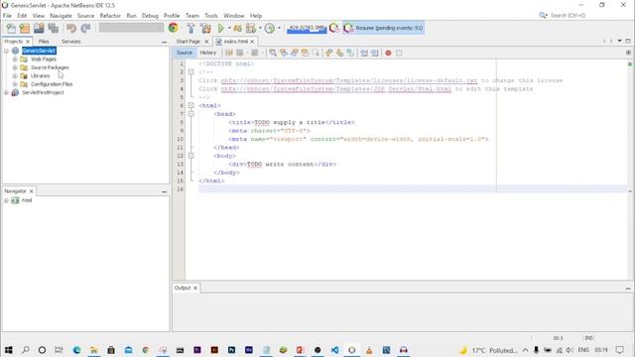
Task: Minimize the Navigator panel
Action: click(x=164, y=191)
